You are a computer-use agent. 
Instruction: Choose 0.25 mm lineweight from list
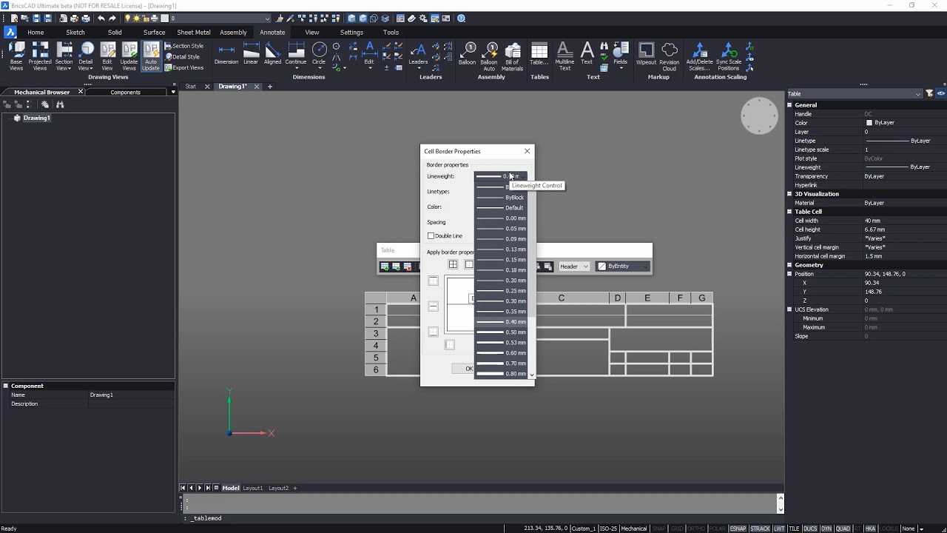coord(502,291)
